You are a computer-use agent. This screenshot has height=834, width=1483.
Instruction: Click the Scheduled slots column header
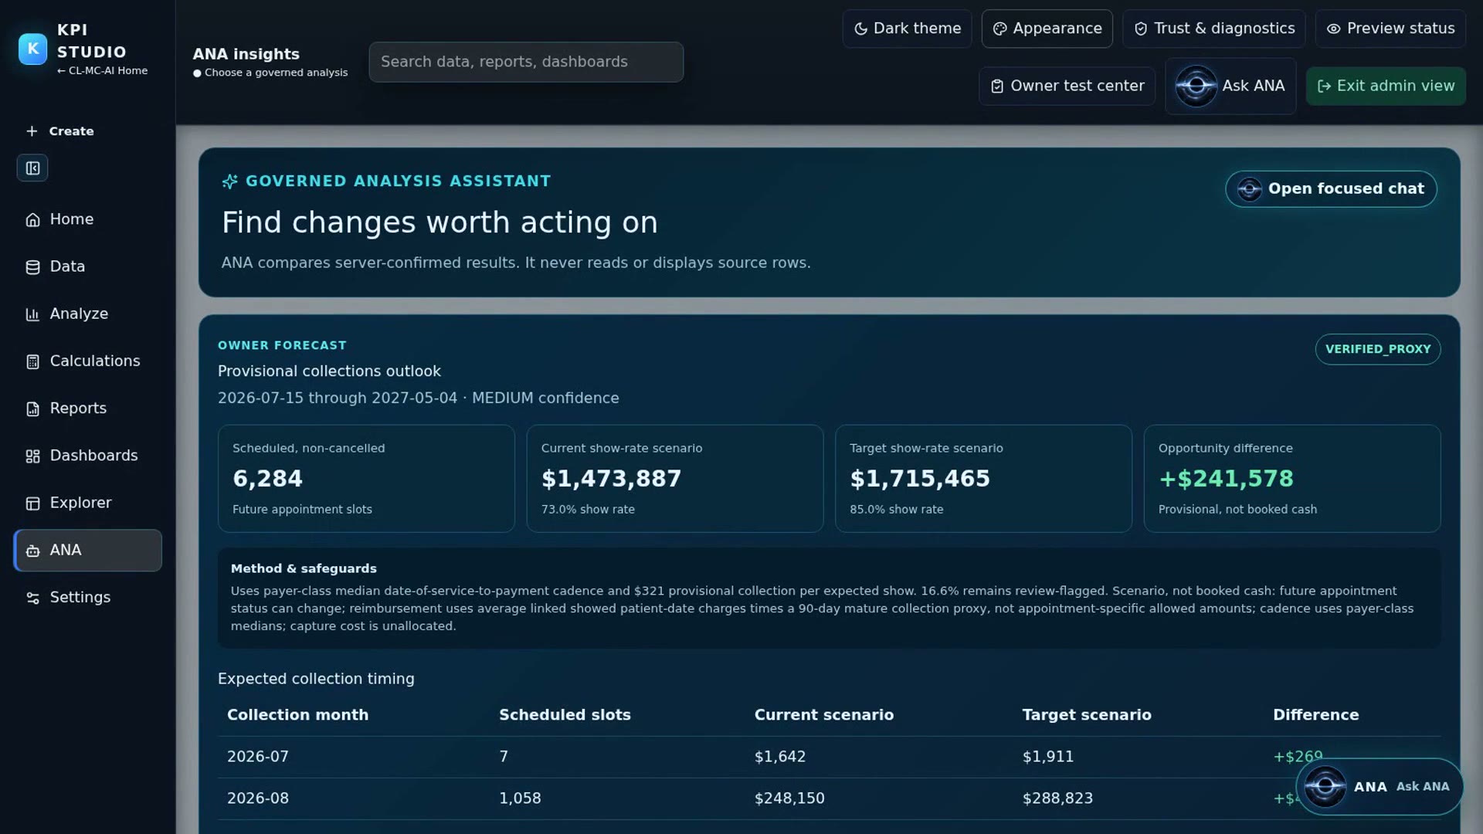coord(565,715)
